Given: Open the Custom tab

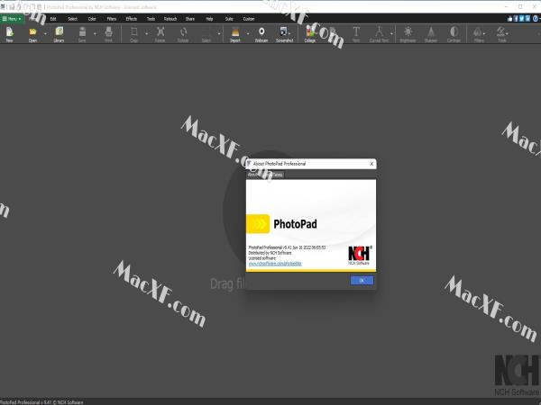Looking at the screenshot, I should click(x=249, y=19).
